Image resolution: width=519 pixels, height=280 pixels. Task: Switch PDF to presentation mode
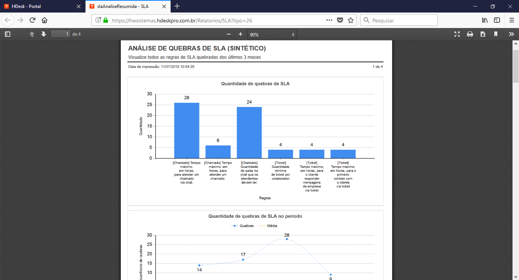click(457, 34)
